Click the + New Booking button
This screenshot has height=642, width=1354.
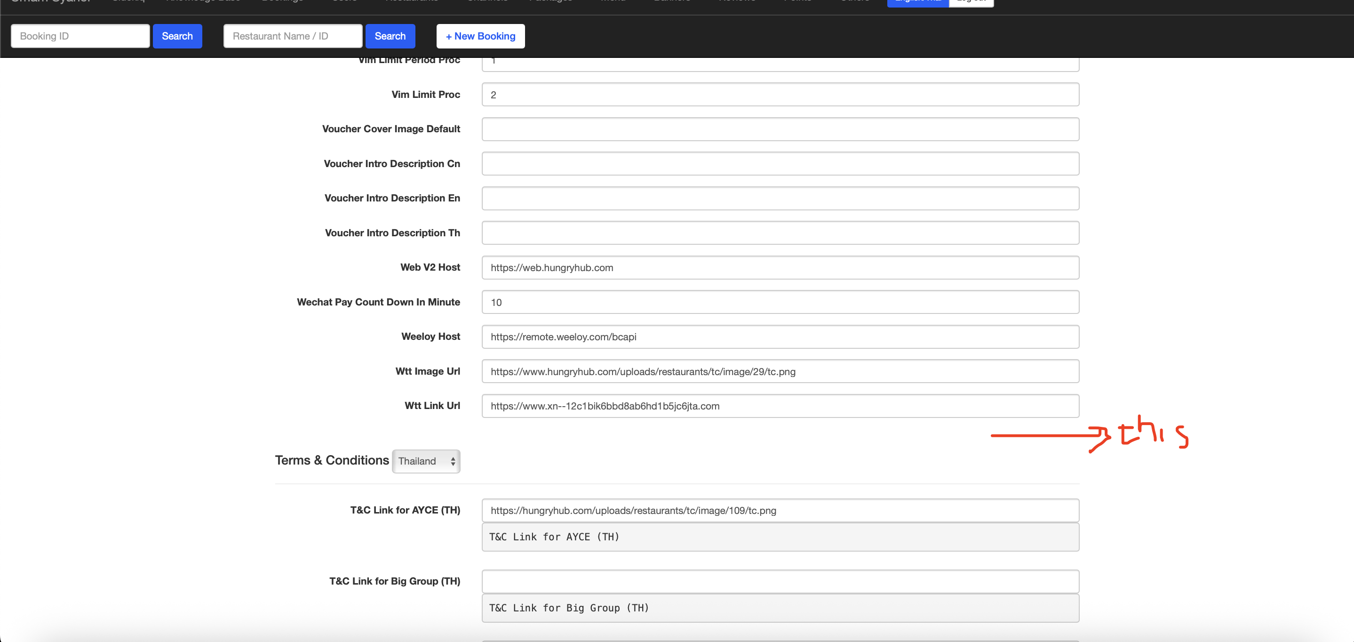coord(480,36)
